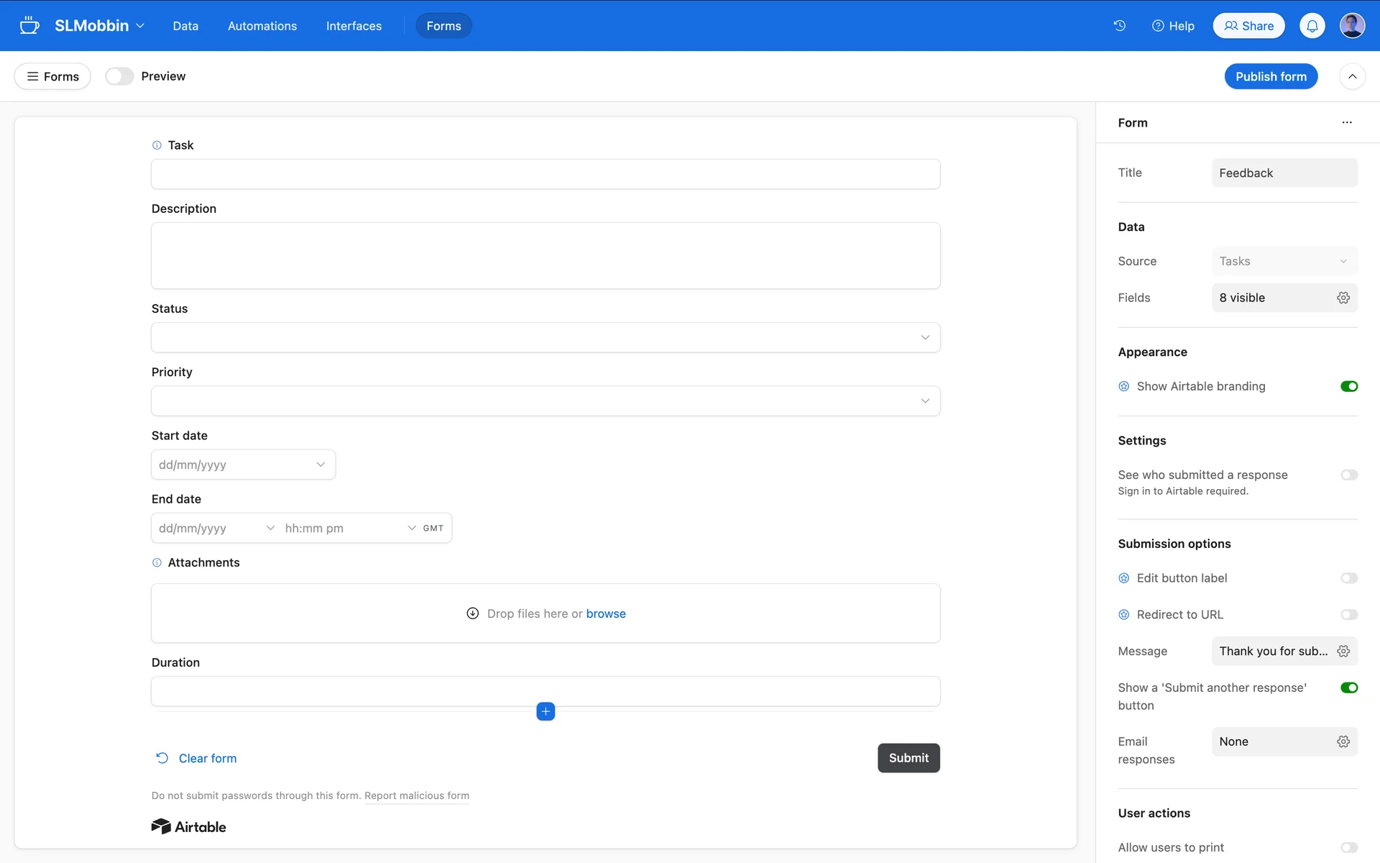Open the Form panel three-dots menu
1380x863 pixels.
1346,123
